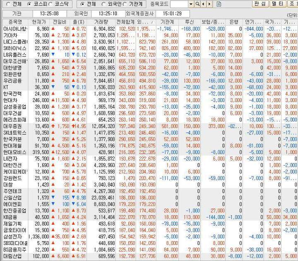The height and width of the screenshot is (261, 298).
Task: Sort by the 기관계 column header
Action: (x=167, y=22)
